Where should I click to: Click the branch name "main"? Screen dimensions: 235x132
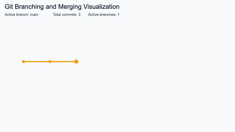pyautogui.click(x=34, y=15)
